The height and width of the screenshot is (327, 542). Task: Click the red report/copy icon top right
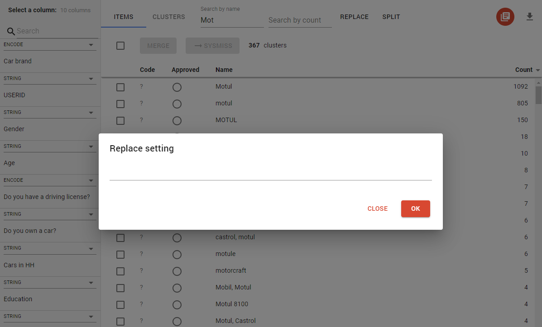(x=505, y=17)
